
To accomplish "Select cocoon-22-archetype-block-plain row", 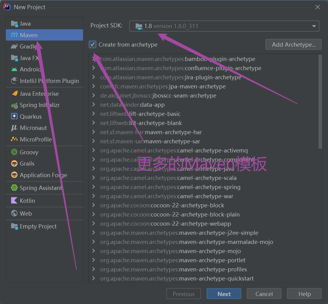I will [203, 214].
